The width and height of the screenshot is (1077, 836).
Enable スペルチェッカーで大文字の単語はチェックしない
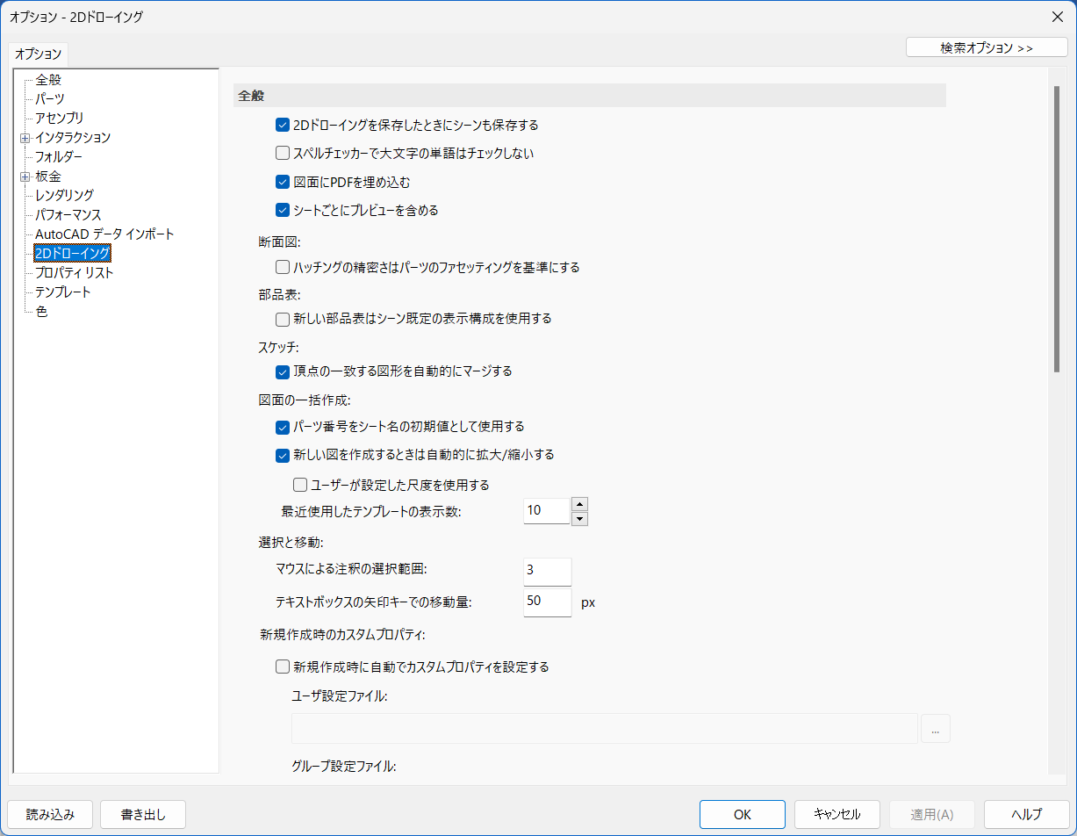click(x=282, y=153)
